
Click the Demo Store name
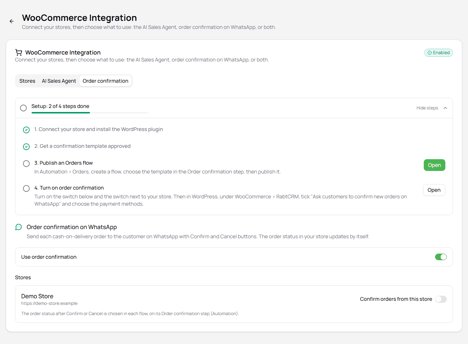coord(37,296)
